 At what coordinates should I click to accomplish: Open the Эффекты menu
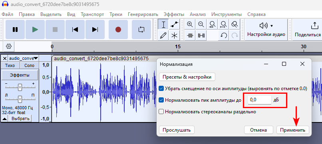pyautogui.click(x=174, y=14)
